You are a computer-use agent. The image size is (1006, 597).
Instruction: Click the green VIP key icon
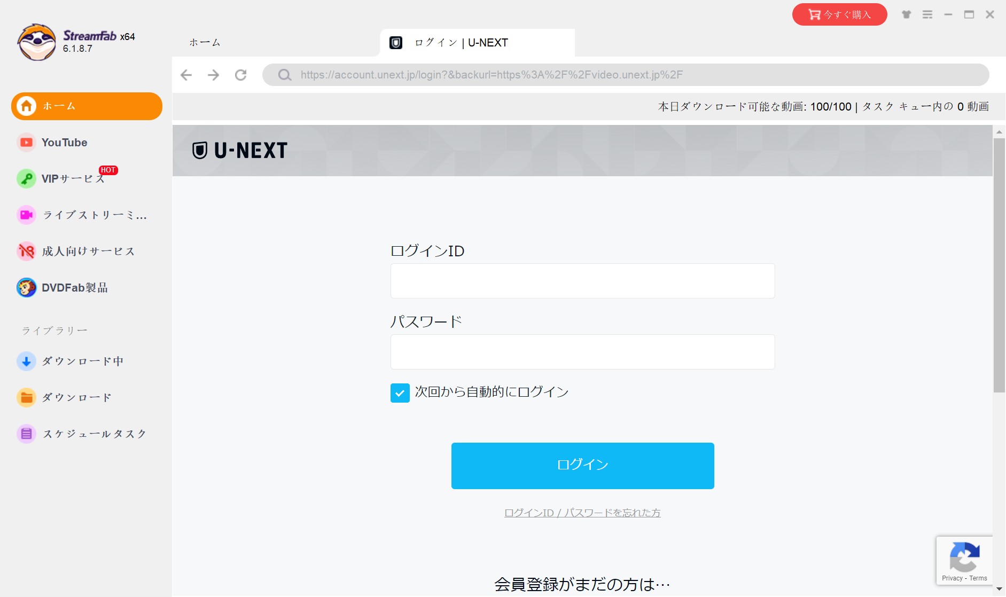click(26, 178)
